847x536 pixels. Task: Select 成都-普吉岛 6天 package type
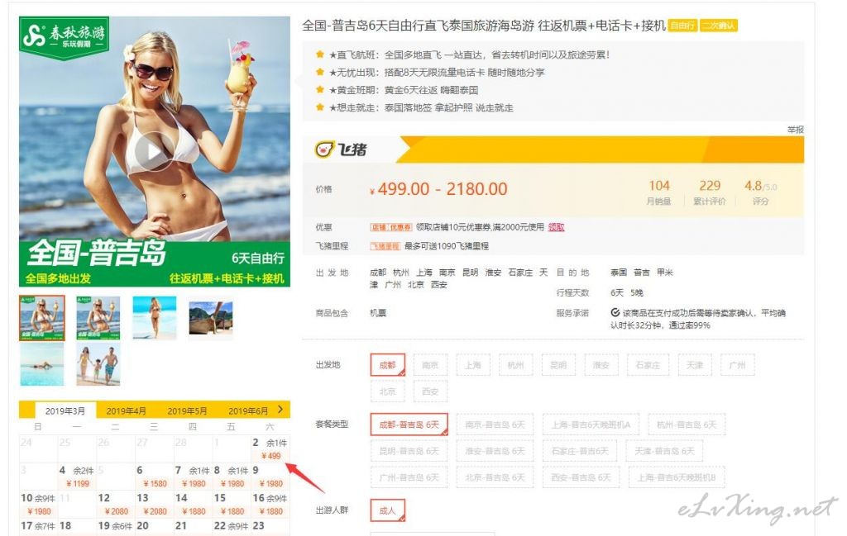click(409, 425)
